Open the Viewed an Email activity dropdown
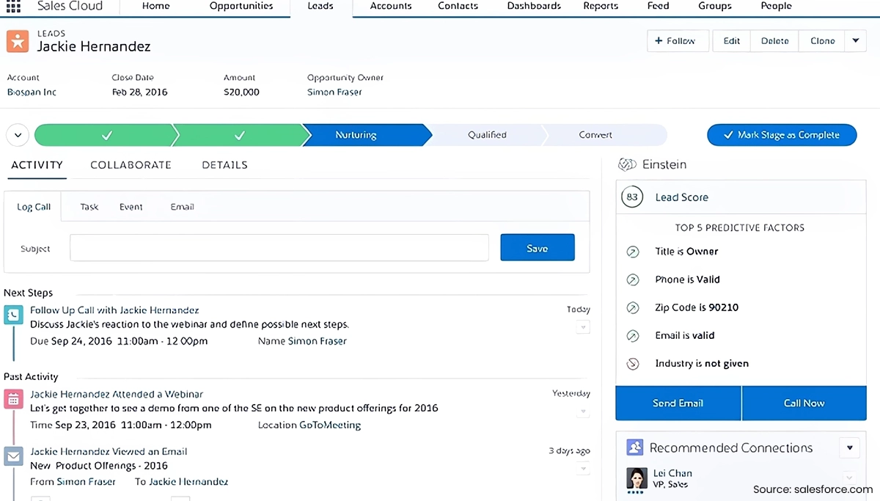Viewport: 880px width, 501px height. point(583,469)
